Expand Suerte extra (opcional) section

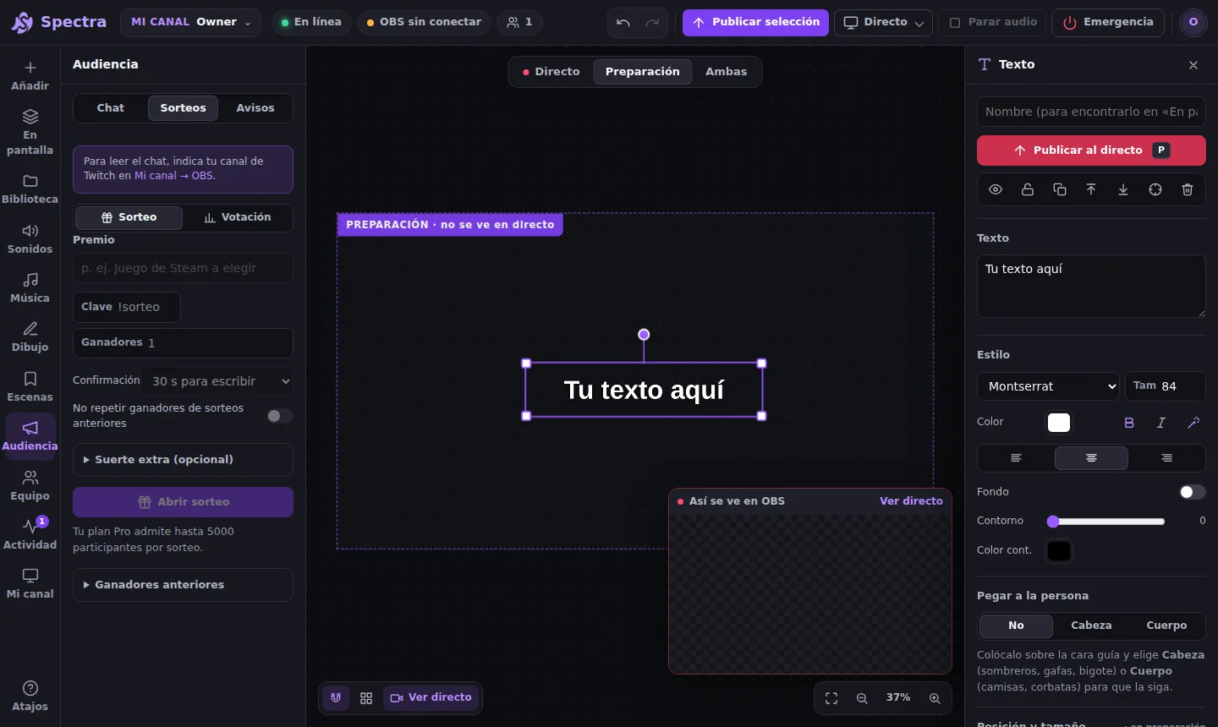[x=183, y=460]
